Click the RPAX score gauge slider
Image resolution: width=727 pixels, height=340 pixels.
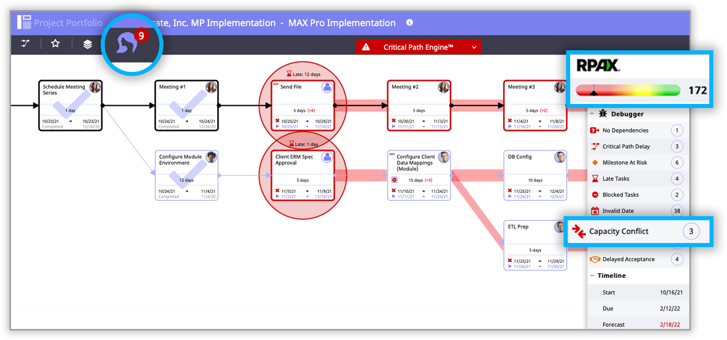point(594,92)
